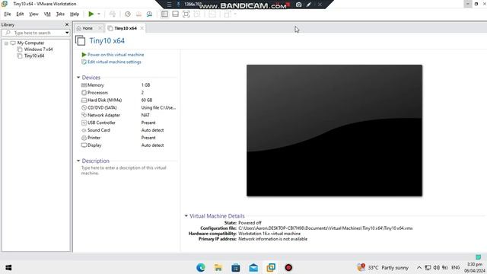Image resolution: width=487 pixels, height=274 pixels.
Task: Click the configuration file path text
Action: tap(326, 228)
